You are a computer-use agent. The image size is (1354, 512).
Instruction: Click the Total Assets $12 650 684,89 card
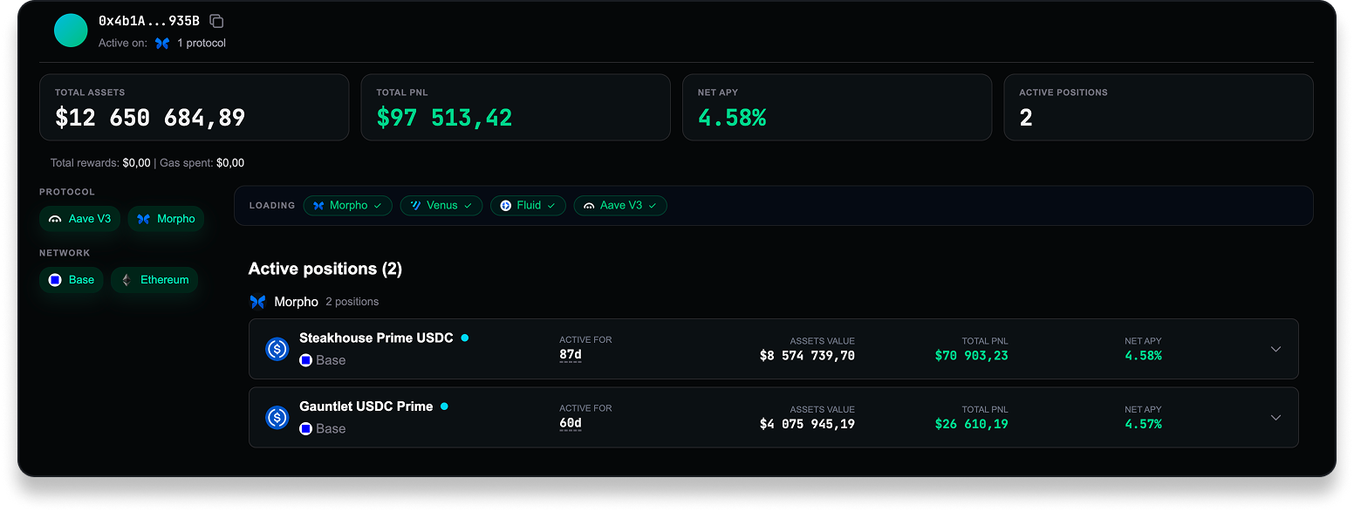tap(194, 107)
